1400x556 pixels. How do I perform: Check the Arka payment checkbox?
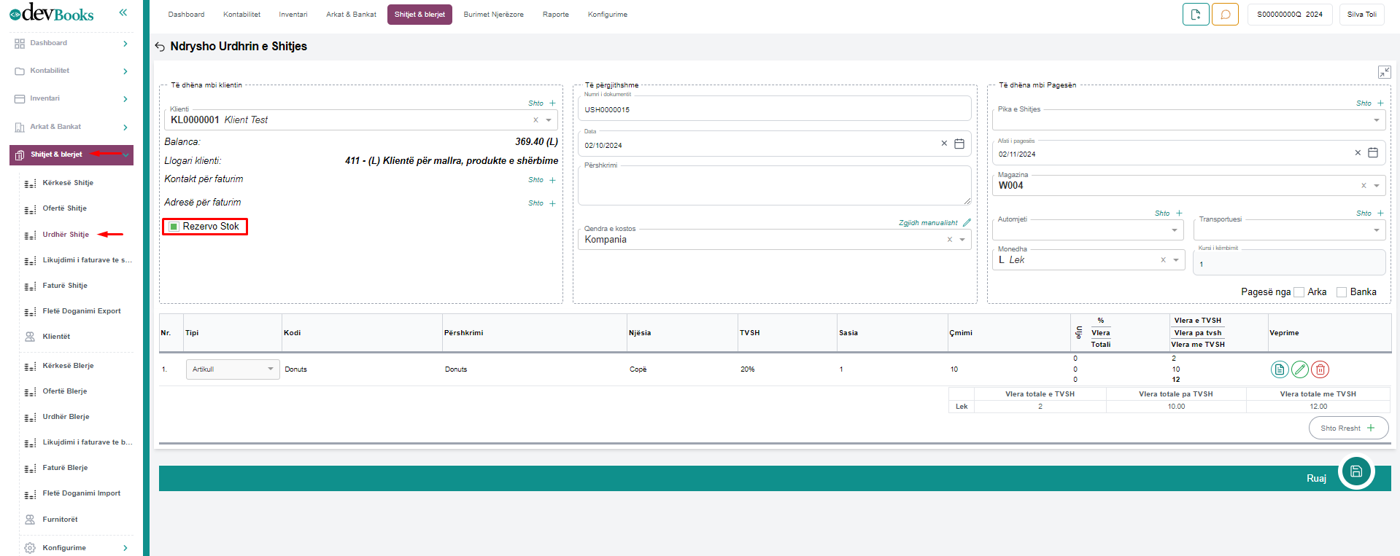[x=1299, y=292]
